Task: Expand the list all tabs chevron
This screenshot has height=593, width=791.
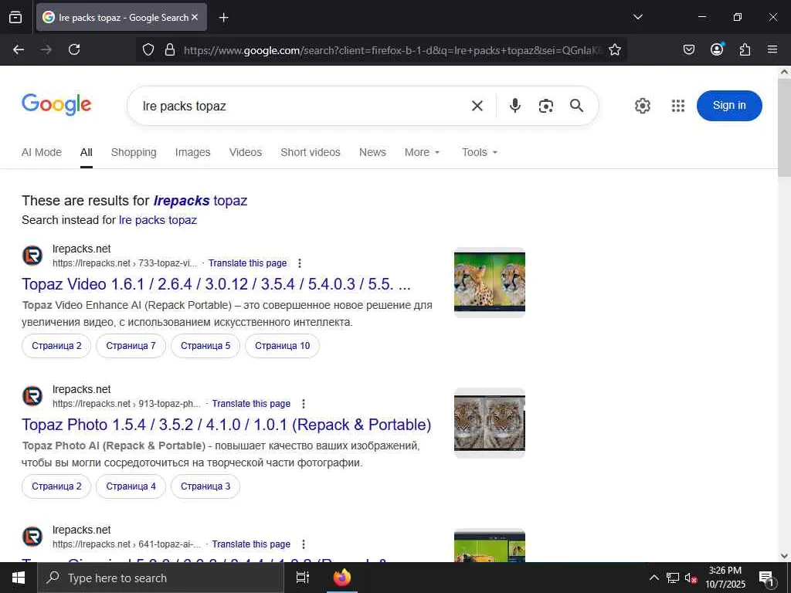Action: [x=637, y=17]
